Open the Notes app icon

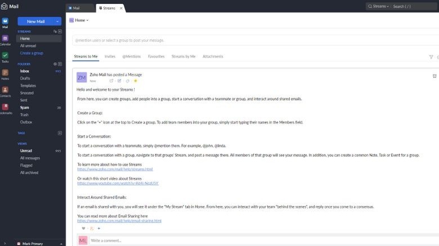pos(5,73)
